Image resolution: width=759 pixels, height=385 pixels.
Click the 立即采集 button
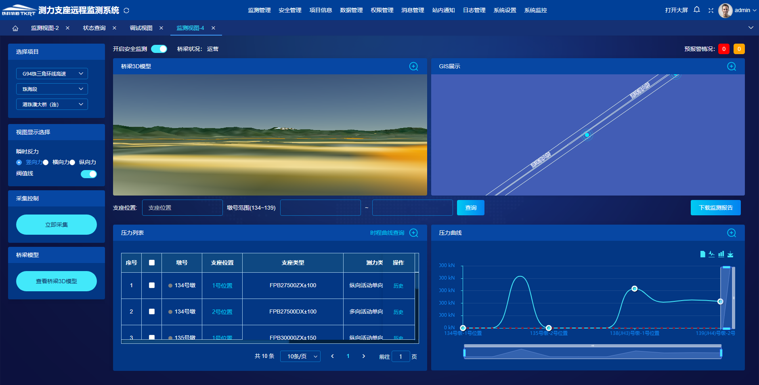(57, 225)
